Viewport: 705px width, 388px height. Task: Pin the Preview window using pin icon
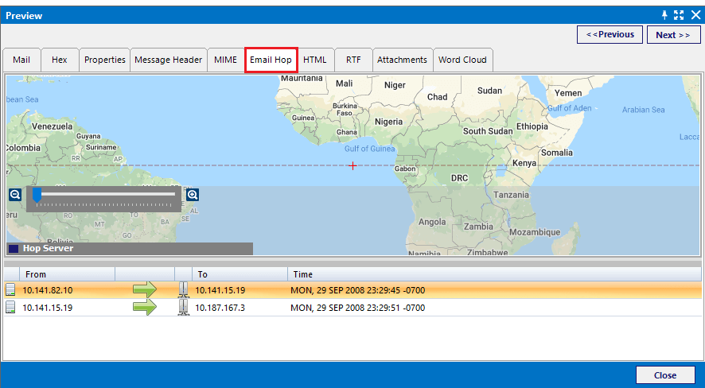664,15
